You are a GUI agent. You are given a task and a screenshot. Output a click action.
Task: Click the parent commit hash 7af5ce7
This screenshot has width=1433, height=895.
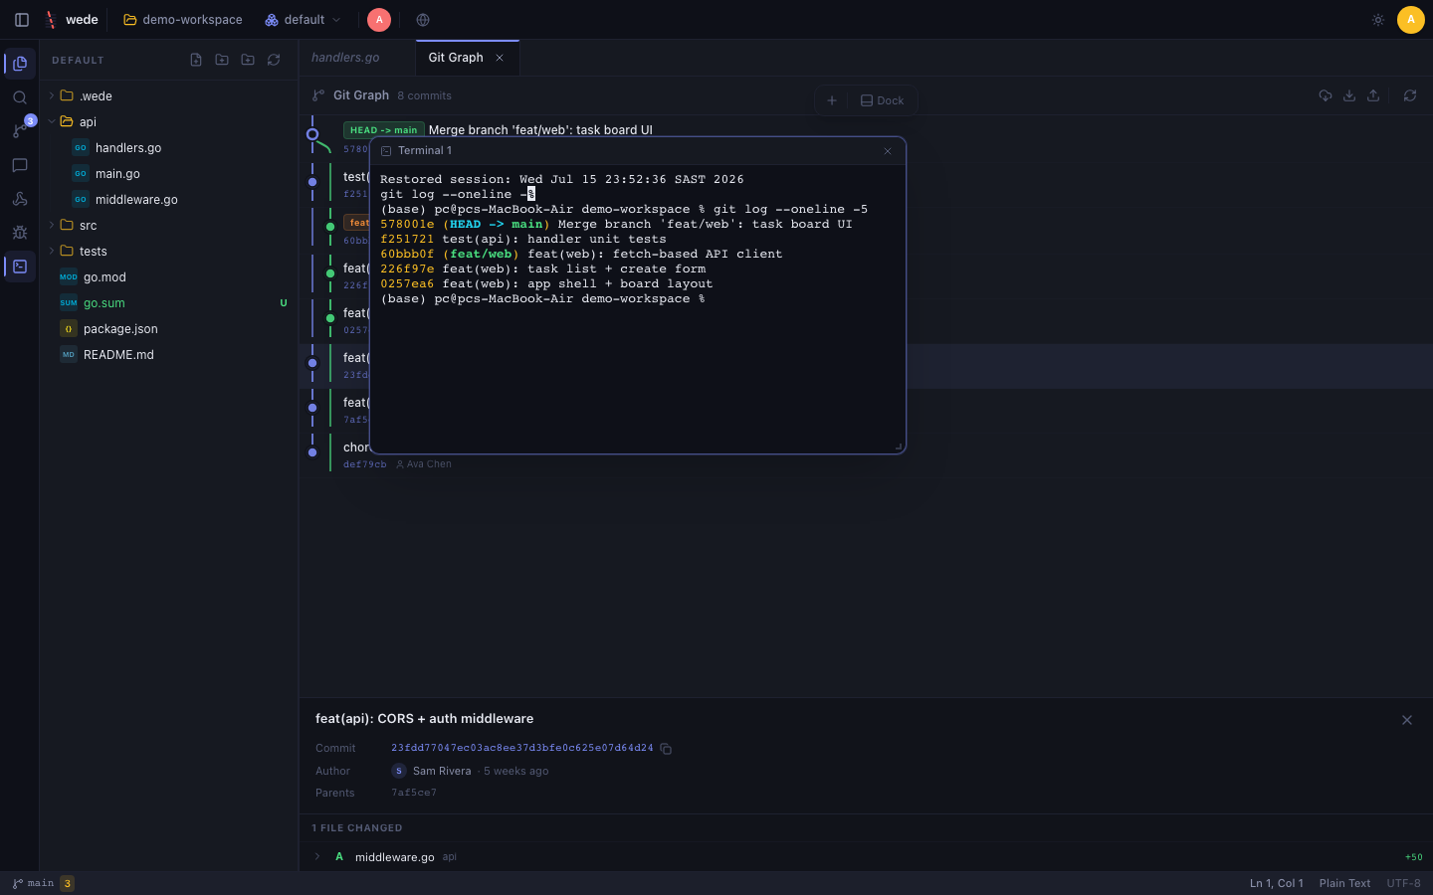click(x=414, y=794)
